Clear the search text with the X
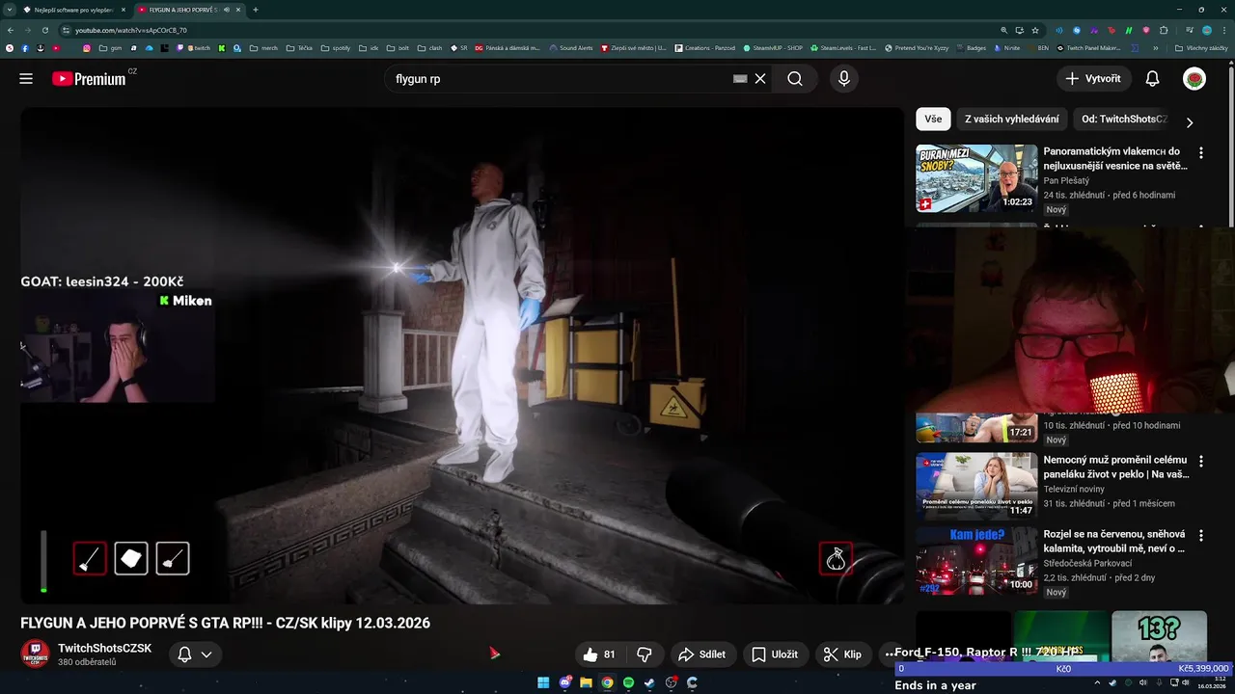Image resolution: width=1235 pixels, height=694 pixels. pyautogui.click(x=760, y=79)
